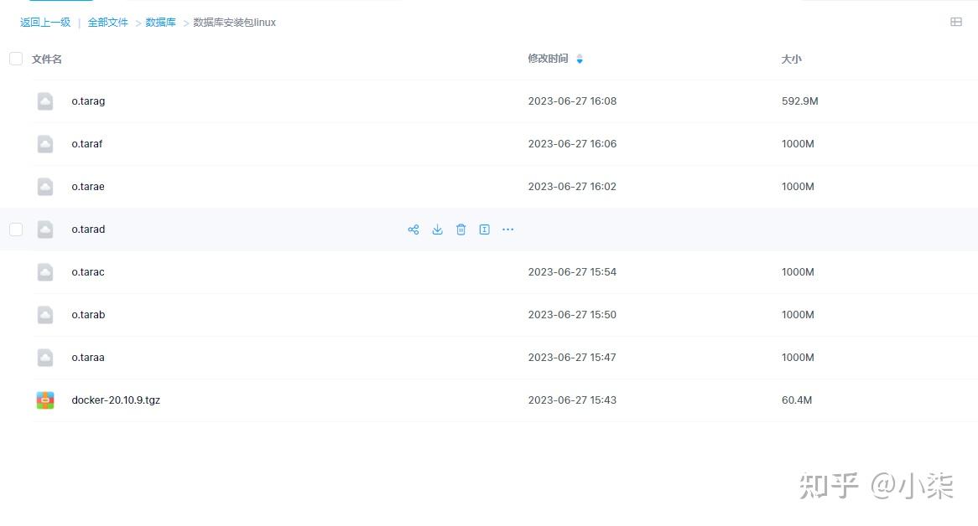Toggle the select-all files checkbox
978x526 pixels.
(x=16, y=59)
